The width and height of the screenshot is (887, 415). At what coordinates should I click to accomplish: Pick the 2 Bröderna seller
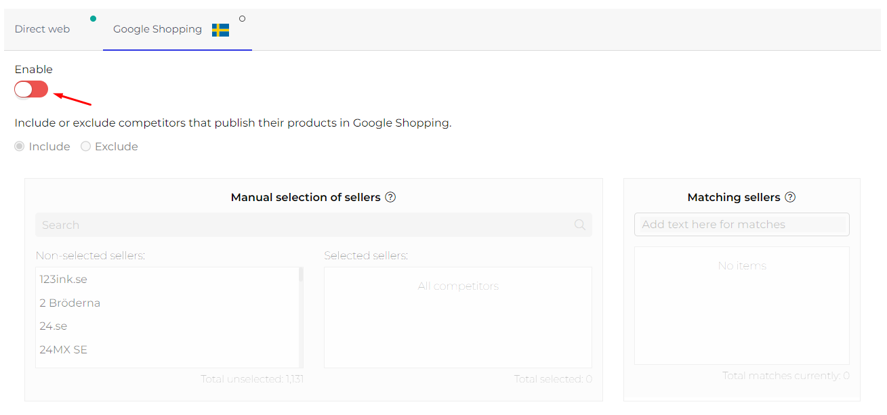coord(70,303)
